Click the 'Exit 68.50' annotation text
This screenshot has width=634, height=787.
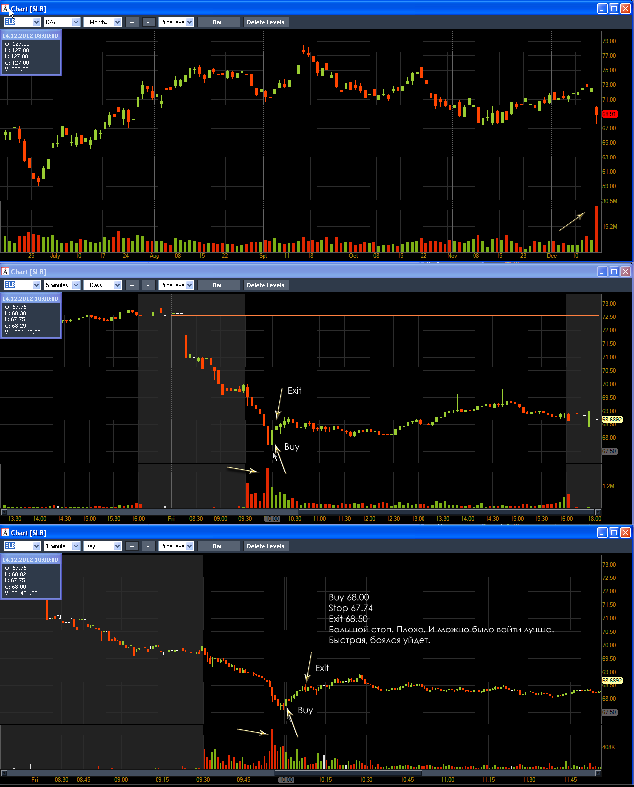[348, 619]
